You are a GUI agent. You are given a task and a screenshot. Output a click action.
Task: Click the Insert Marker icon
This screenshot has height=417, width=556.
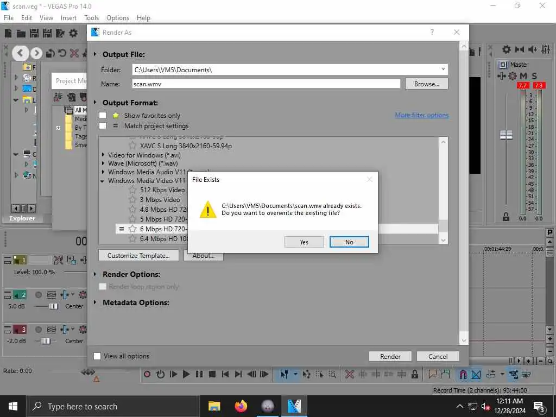tap(432, 374)
